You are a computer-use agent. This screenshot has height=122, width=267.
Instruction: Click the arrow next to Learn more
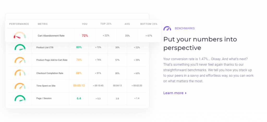pos(186,93)
